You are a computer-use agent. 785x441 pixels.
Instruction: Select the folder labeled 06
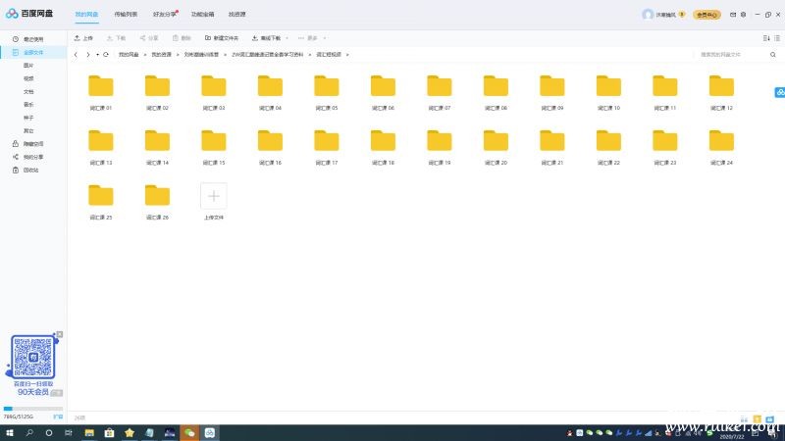[x=383, y=92]
